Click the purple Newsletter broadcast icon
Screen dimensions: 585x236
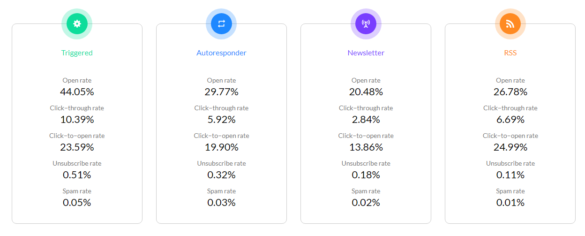[366, 24]
